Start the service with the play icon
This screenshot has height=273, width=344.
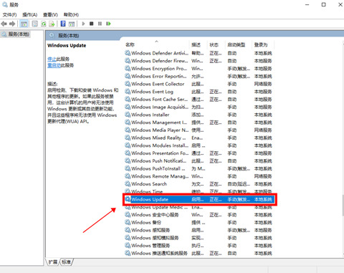83,24
